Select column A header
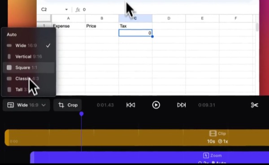 [x=68, y=18]
